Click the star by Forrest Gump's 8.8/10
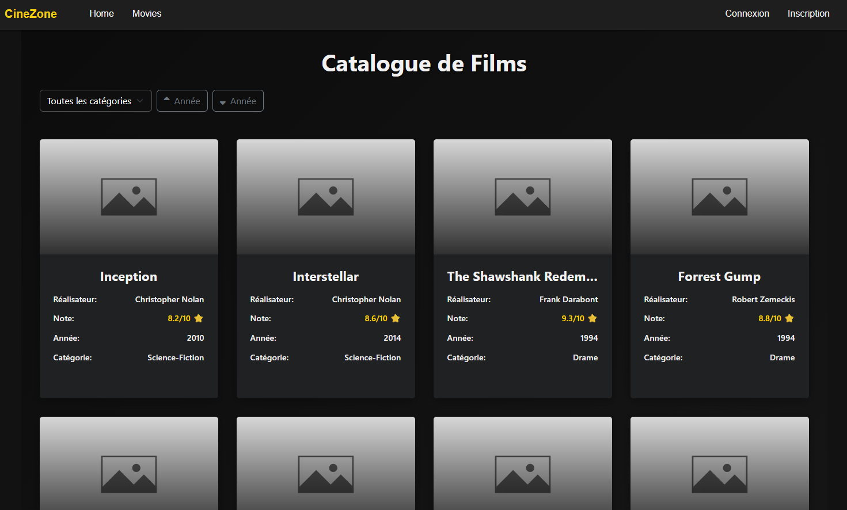Image resolution: width=847 pixels, height=510 pixels. click(x=789, y=318)
